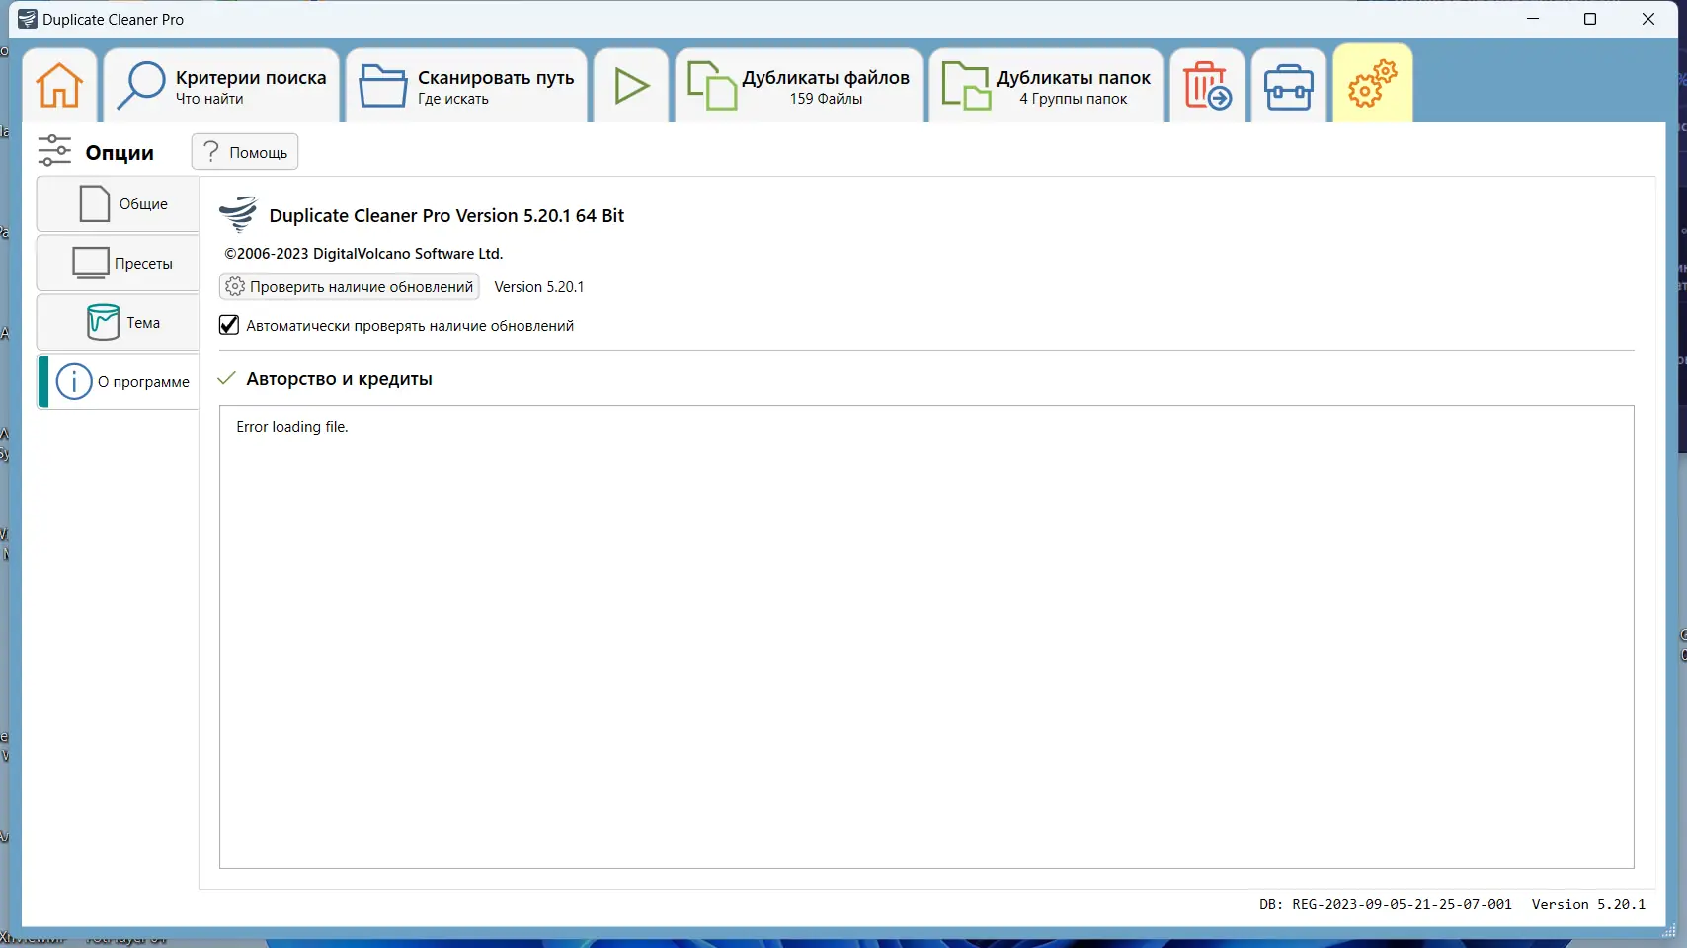Click the DB: REG-2023-09-05 status text
The height and width of the screenshot is (948, 1687).
point(1385,904)
